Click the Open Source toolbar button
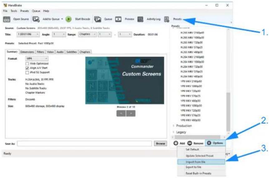 pyautogui.click(x=16, y=19)
